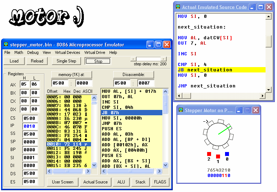The width and height of the screenshot is (277, 192).
Task: Click the CX low byte field
Action: click(35, 101)
